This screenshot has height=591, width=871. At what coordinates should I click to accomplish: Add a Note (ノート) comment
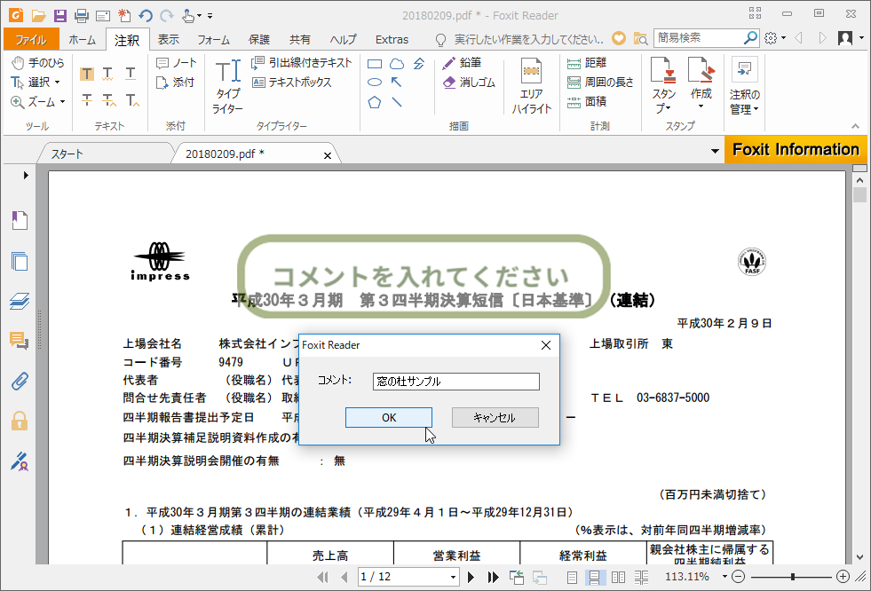176,63
